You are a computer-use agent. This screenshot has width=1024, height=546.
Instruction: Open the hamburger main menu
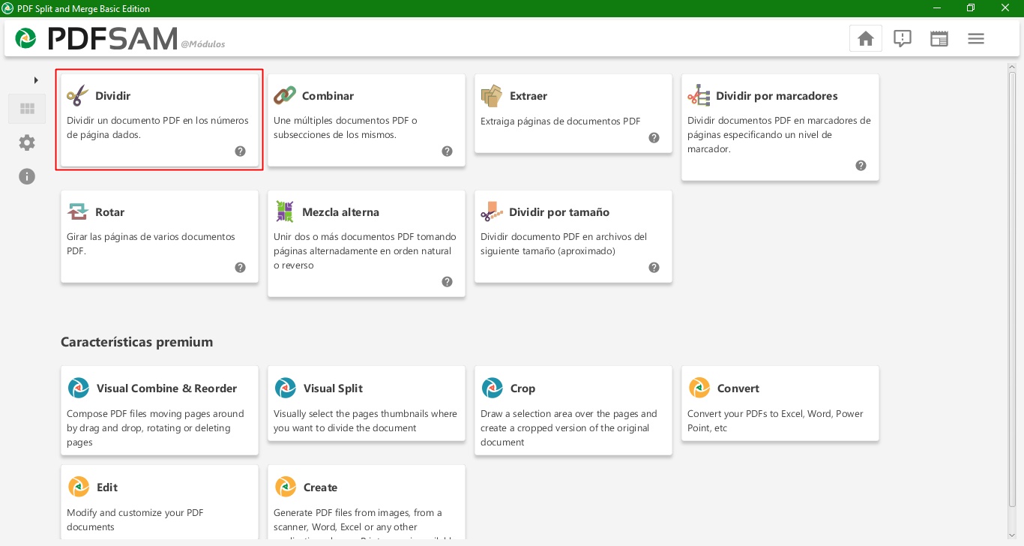click(976, 38)
